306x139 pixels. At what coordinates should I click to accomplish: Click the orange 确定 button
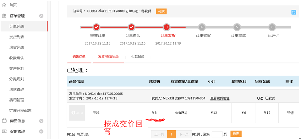(236, 134)
